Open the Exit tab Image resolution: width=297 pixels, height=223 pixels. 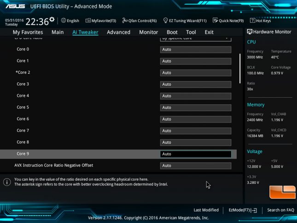point(209,32)
